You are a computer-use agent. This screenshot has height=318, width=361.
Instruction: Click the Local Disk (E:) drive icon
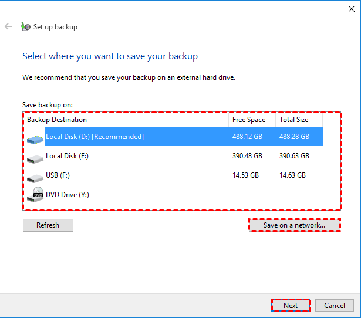click(x=35, y=157)
